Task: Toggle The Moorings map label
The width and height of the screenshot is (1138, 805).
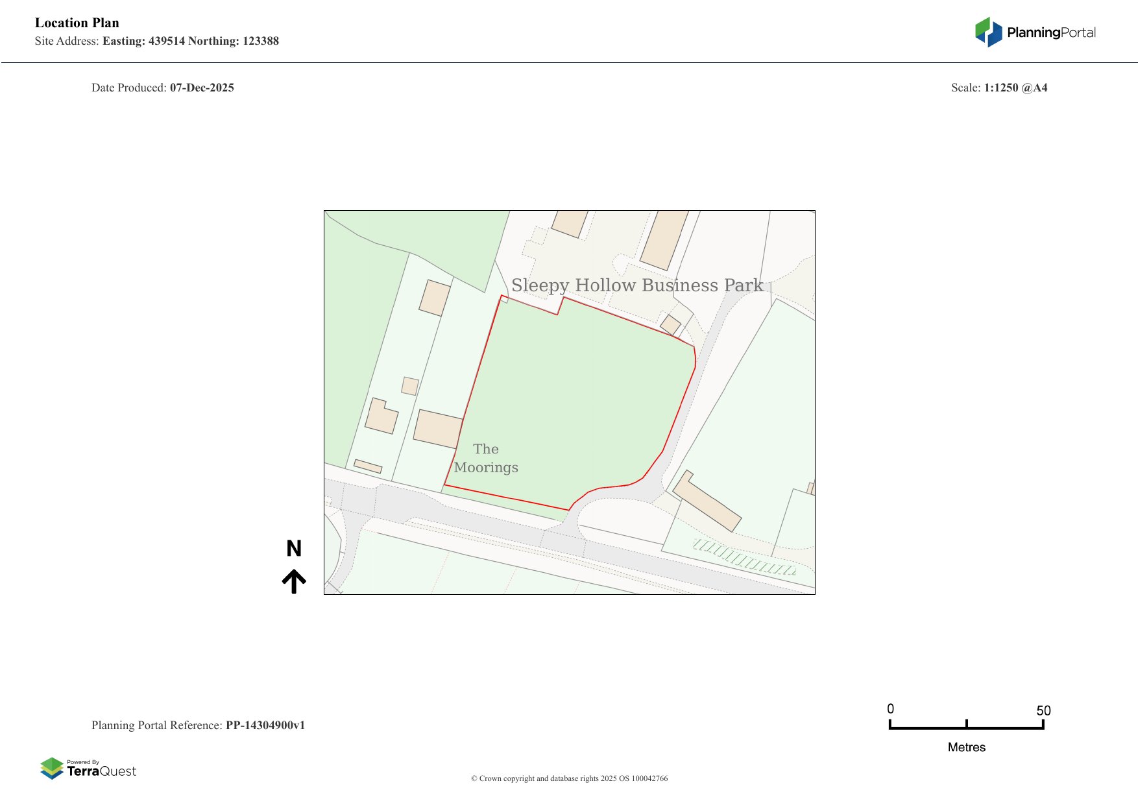Action: tap(486, 458)
